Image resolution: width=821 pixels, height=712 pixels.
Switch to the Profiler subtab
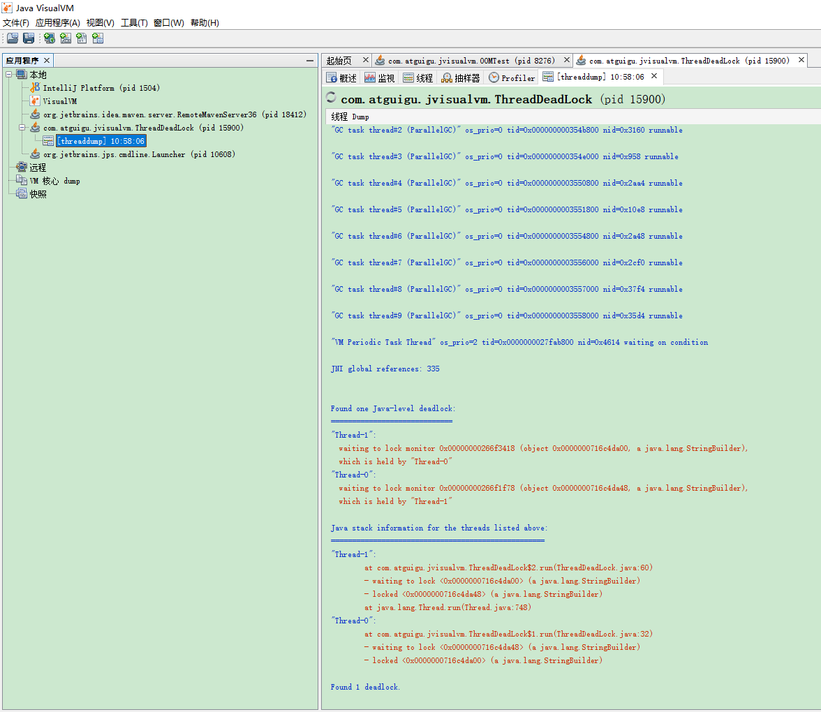(512, 78)
